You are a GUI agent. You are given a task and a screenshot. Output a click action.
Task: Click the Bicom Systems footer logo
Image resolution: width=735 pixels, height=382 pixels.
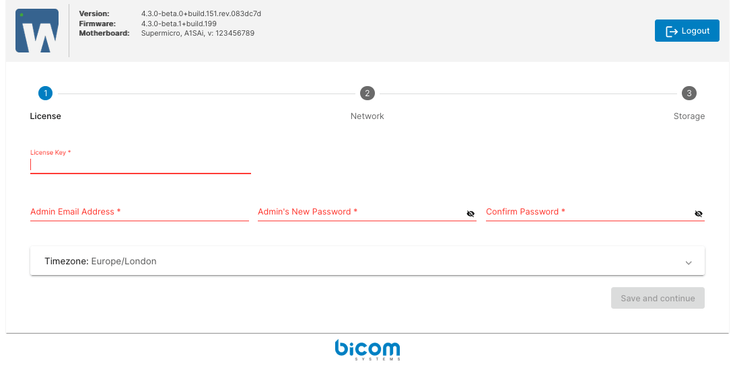point(367,350)
